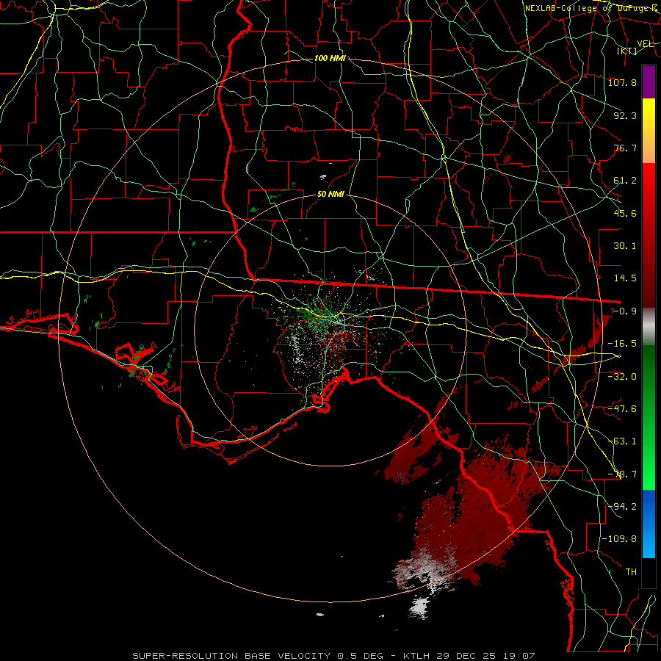Click the -47.6 velocity scale value
661x661 pixels.
[622, 409]
